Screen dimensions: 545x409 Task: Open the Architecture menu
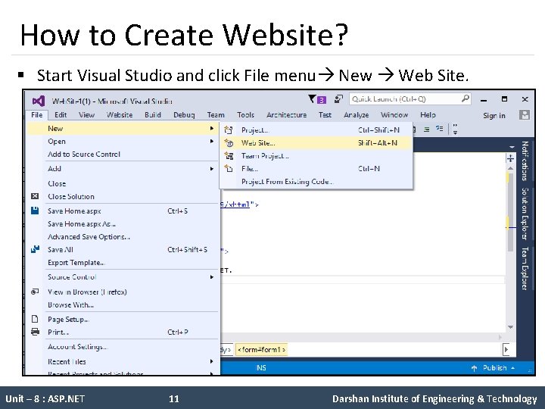[286, 115]
